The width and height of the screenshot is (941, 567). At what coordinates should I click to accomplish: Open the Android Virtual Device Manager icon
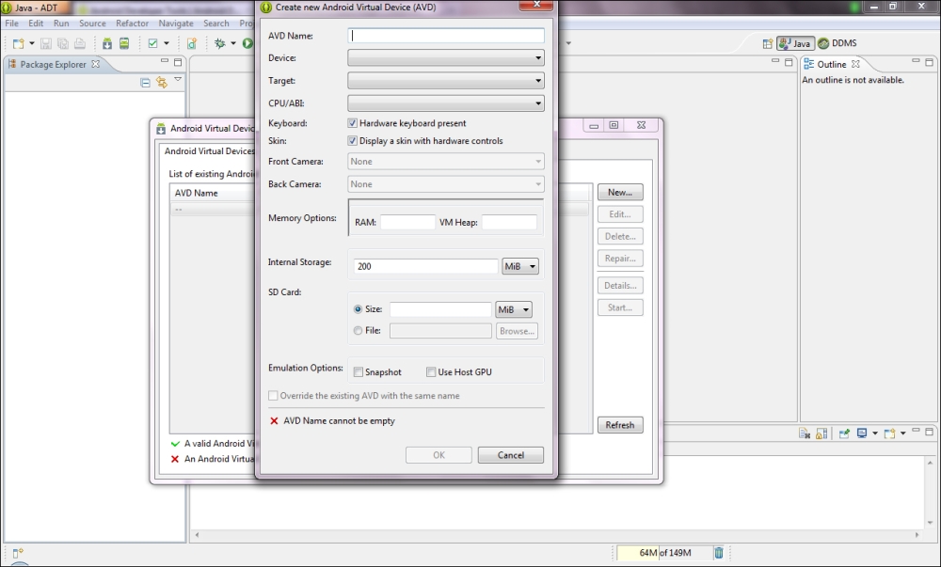(x=123, y=43)
